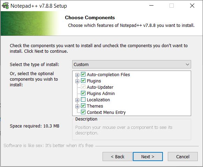Click the Next button
Viewport: 203px width, 167px height.
(x=148, y=157)
